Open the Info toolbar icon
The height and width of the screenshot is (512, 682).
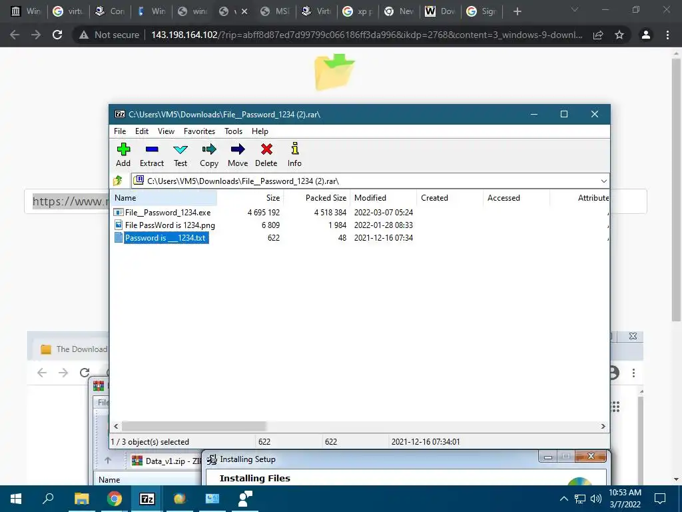tap(294, 155)
